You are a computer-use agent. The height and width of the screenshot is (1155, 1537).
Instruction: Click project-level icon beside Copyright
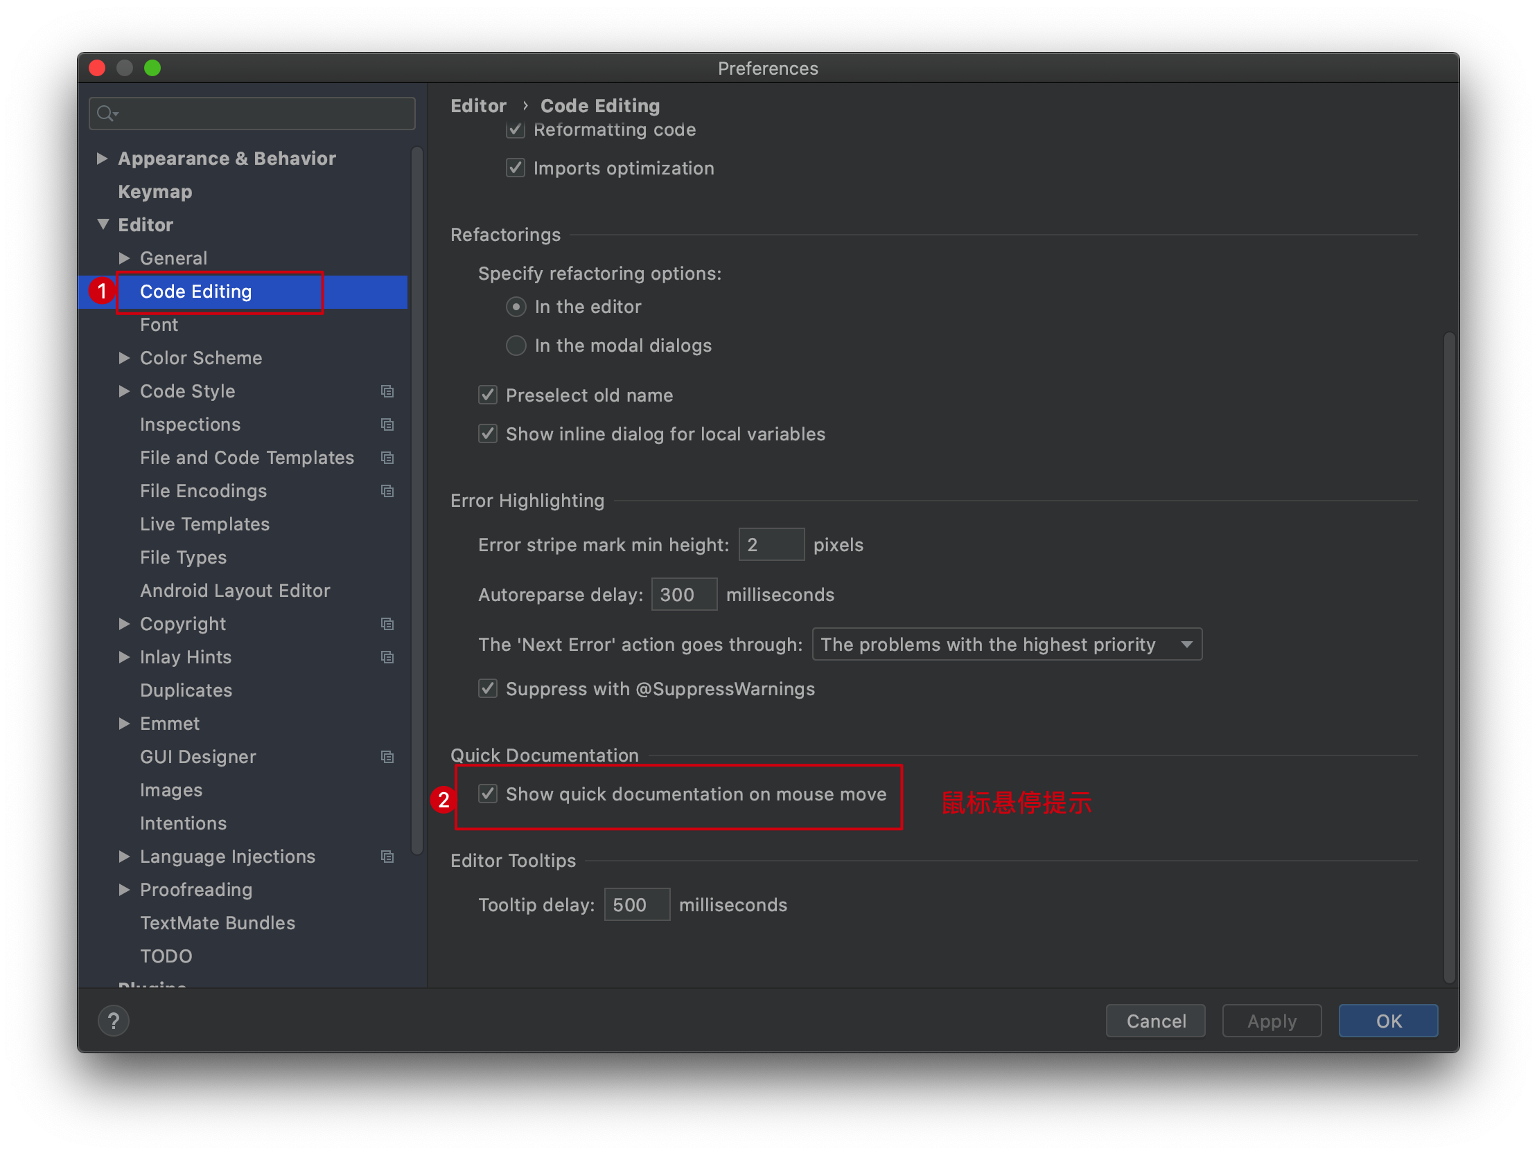pyautogui.click(x=387, y=625)
